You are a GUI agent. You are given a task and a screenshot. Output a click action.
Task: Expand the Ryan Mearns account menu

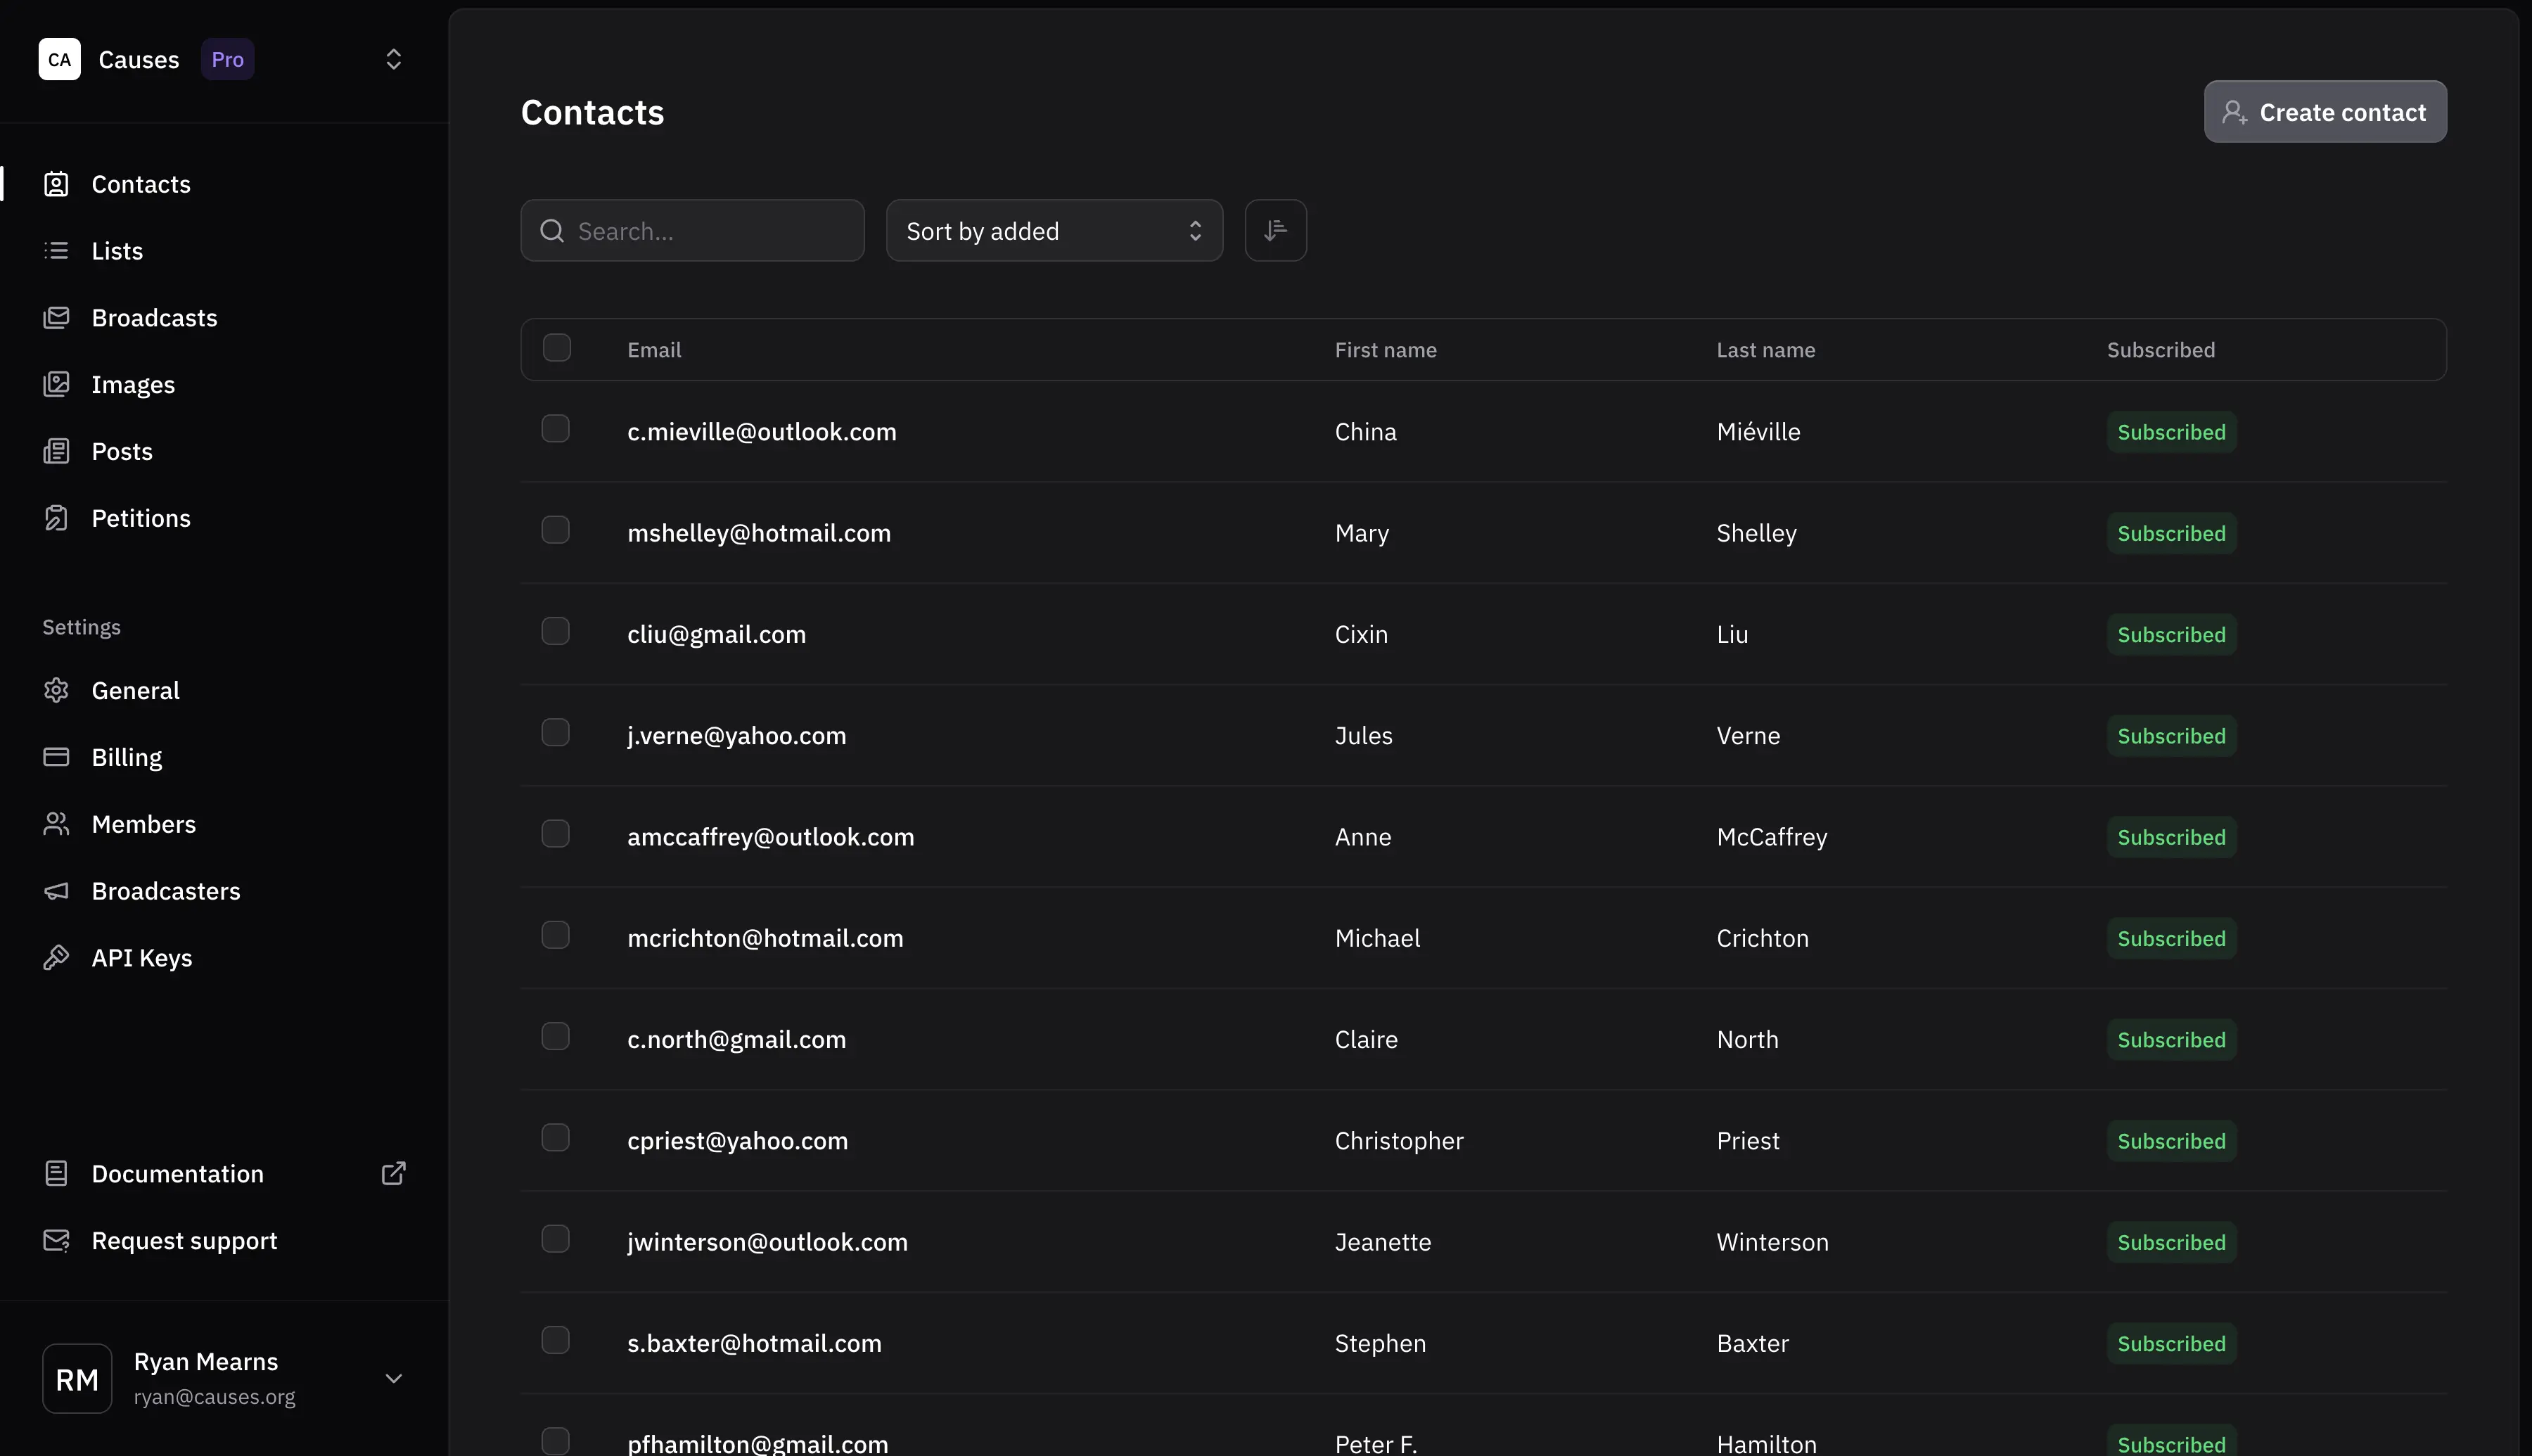[394, 1378]
